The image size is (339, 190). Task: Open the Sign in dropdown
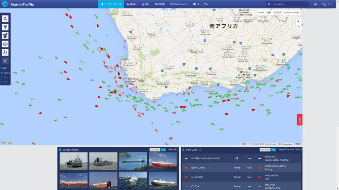pos(327,4)
